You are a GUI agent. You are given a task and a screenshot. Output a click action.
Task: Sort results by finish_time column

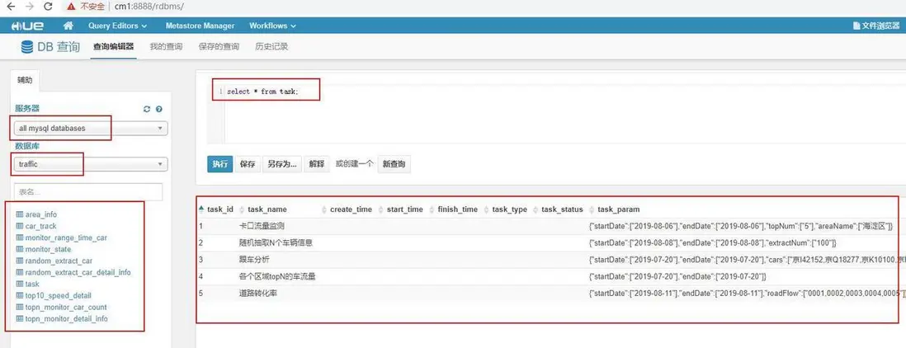pyautogui.click(x=458, y=209)
